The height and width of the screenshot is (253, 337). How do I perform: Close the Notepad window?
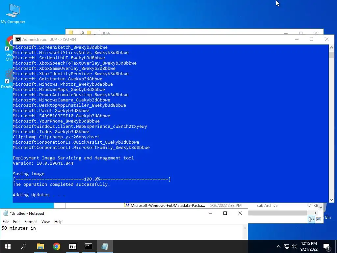point(240,213)
